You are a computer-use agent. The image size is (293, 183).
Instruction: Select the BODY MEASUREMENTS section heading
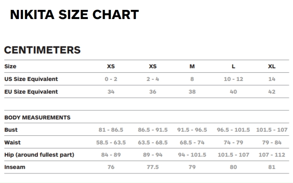click(x=37, y=117)
